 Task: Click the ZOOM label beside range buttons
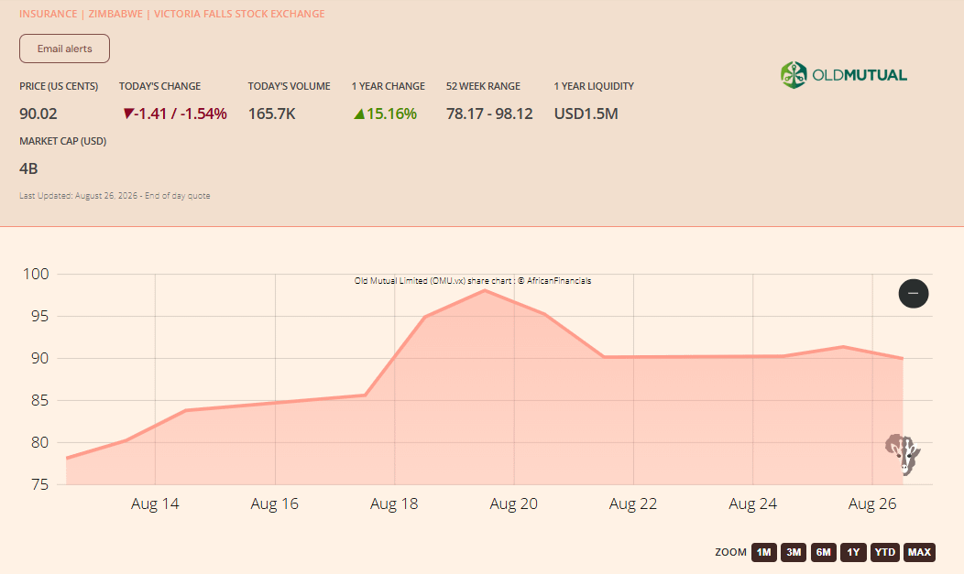tap(730, 552)
